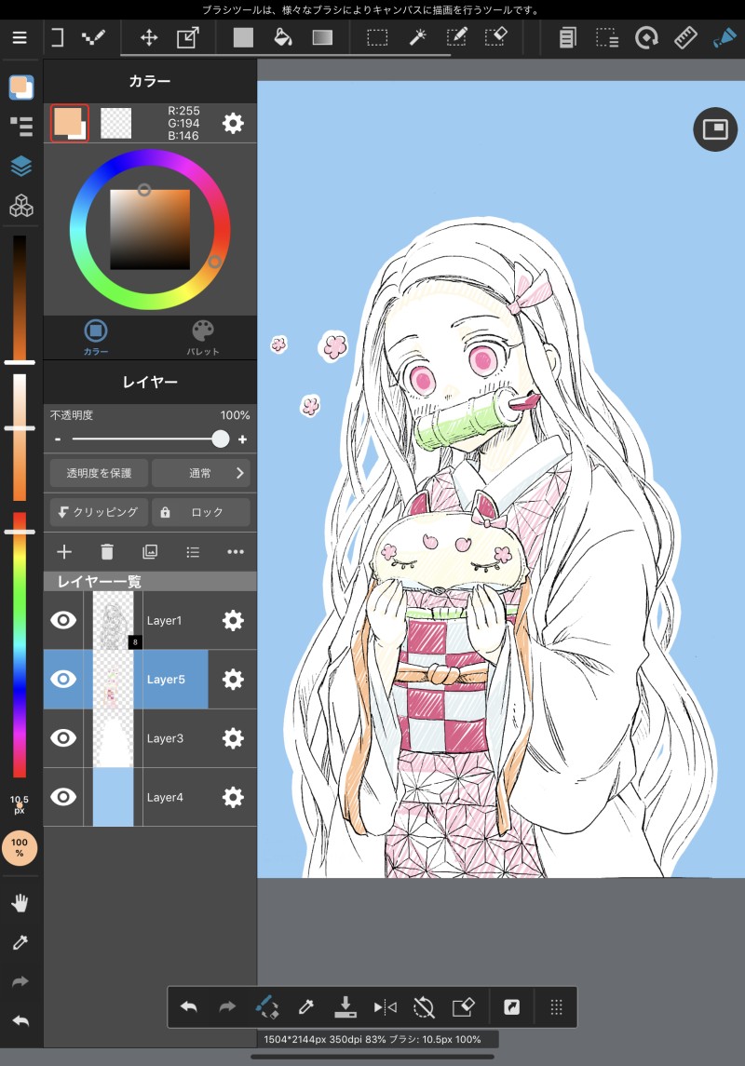Click the save/download icon in bottom toolbar

345,1006
